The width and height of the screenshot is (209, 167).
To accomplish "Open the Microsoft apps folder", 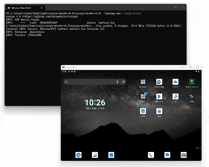I will [143, 82].
